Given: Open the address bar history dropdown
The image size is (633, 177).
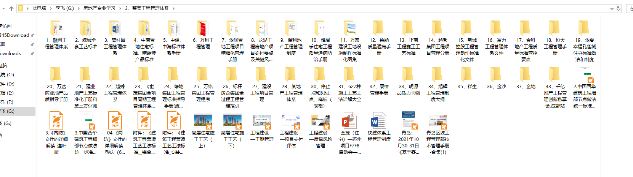Looking at the screenshot, I should pyautogui.click(x=612, y=8).
